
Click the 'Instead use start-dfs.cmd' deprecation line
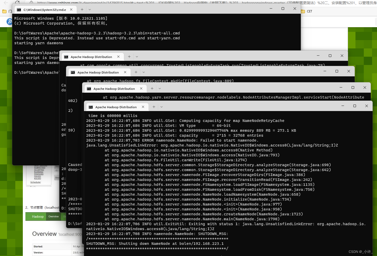[97, 38]
